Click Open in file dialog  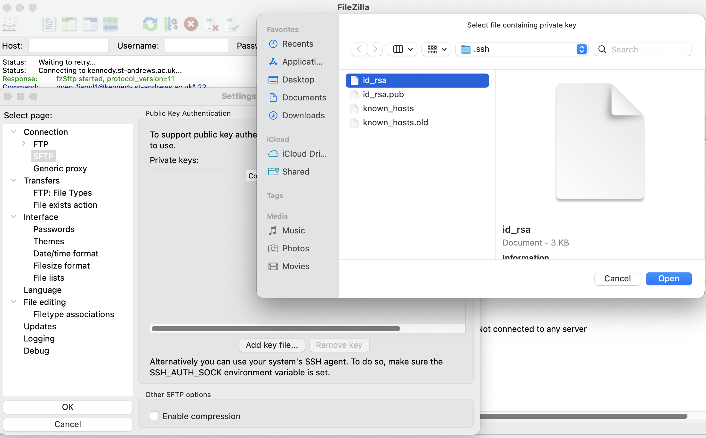pyautogui.click(x=669, y=278)
